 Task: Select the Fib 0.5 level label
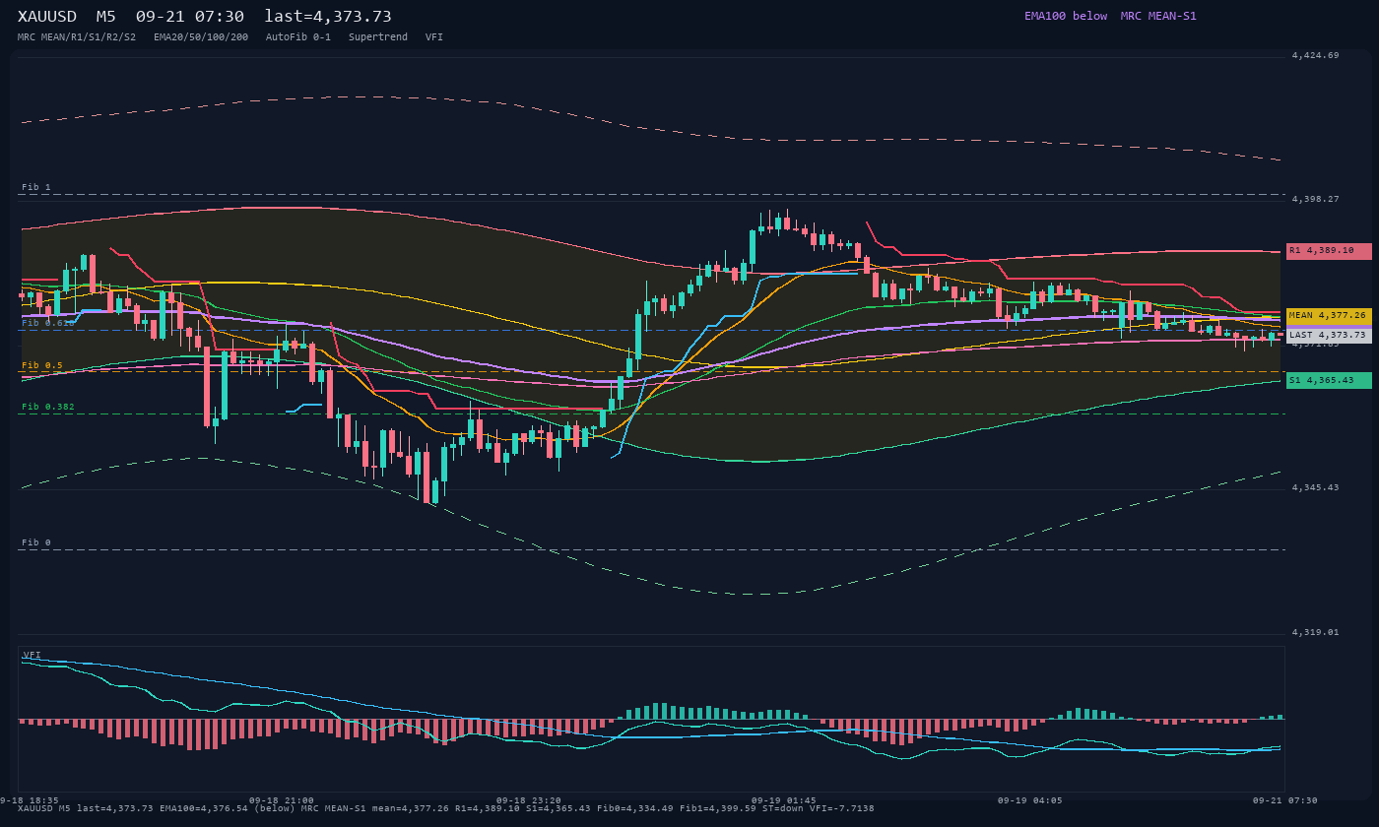(42, 365)
